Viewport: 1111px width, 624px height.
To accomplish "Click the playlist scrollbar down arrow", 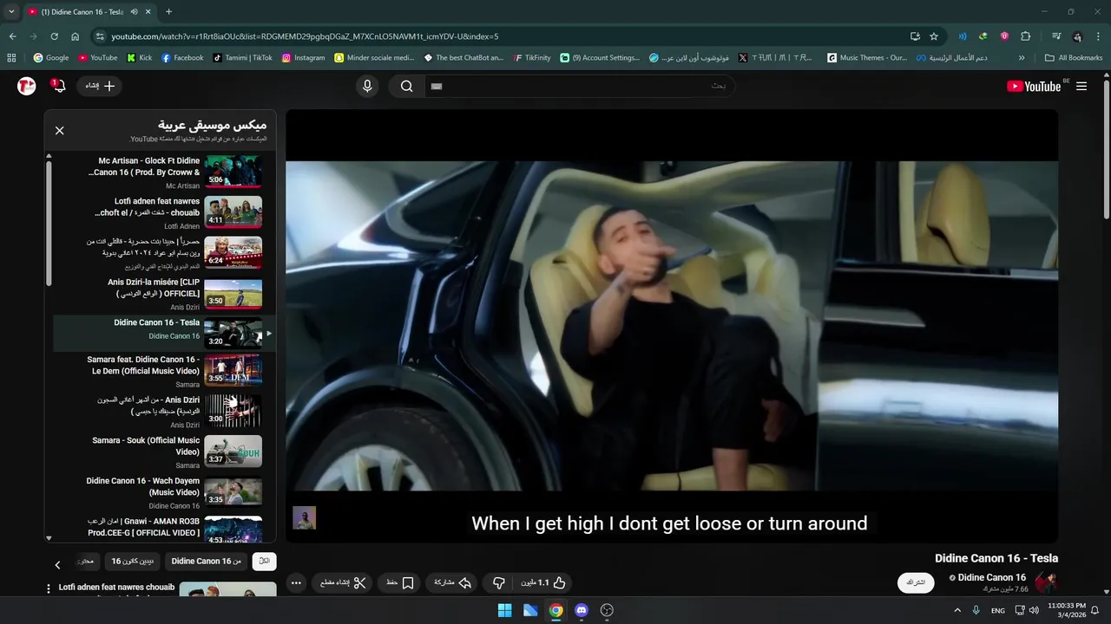I will click(49, 538).
